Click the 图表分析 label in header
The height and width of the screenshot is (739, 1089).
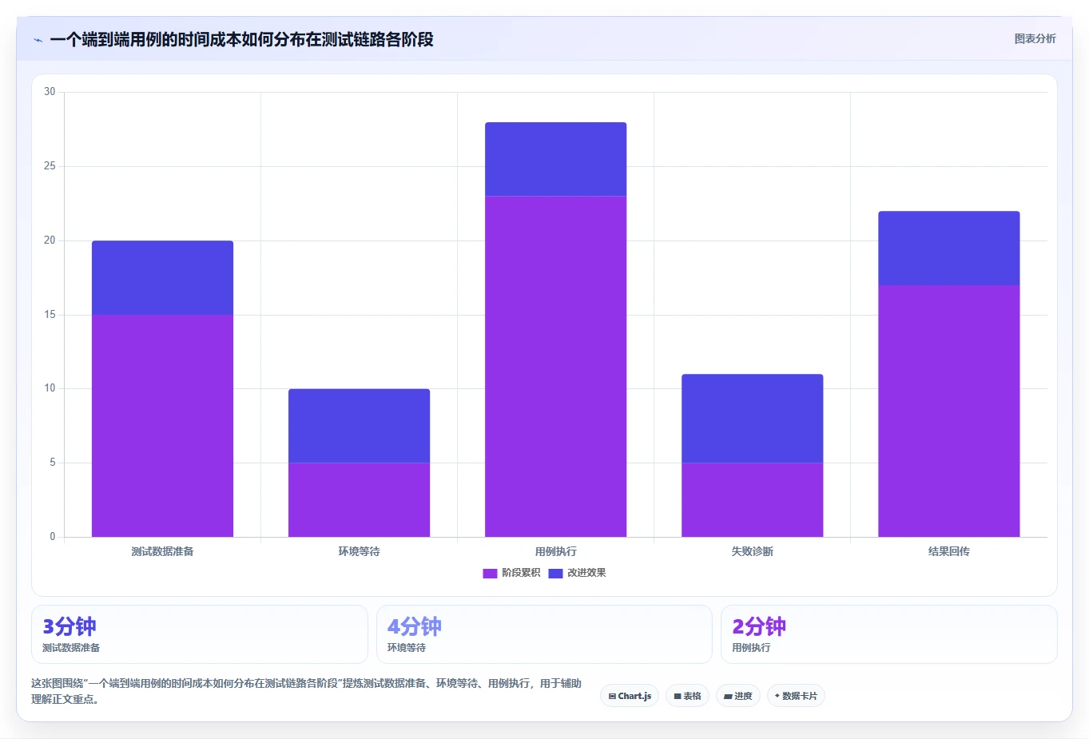(x=1035, y=38)
